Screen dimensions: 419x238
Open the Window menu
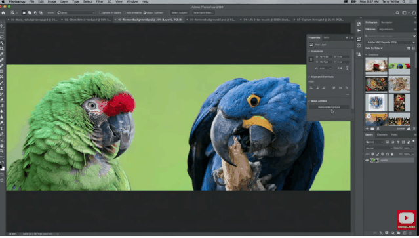click(132, 1)
